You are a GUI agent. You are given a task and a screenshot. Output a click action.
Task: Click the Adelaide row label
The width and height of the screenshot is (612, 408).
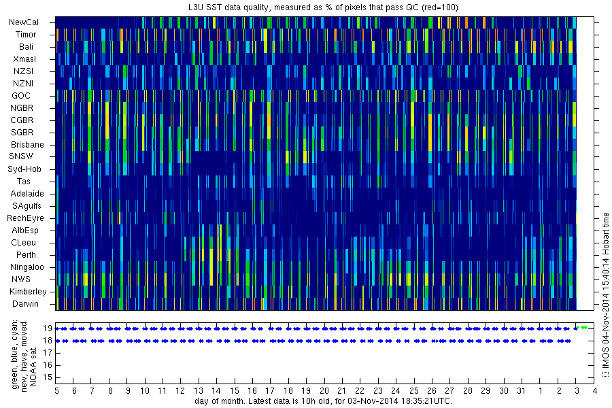click(27, 193)
